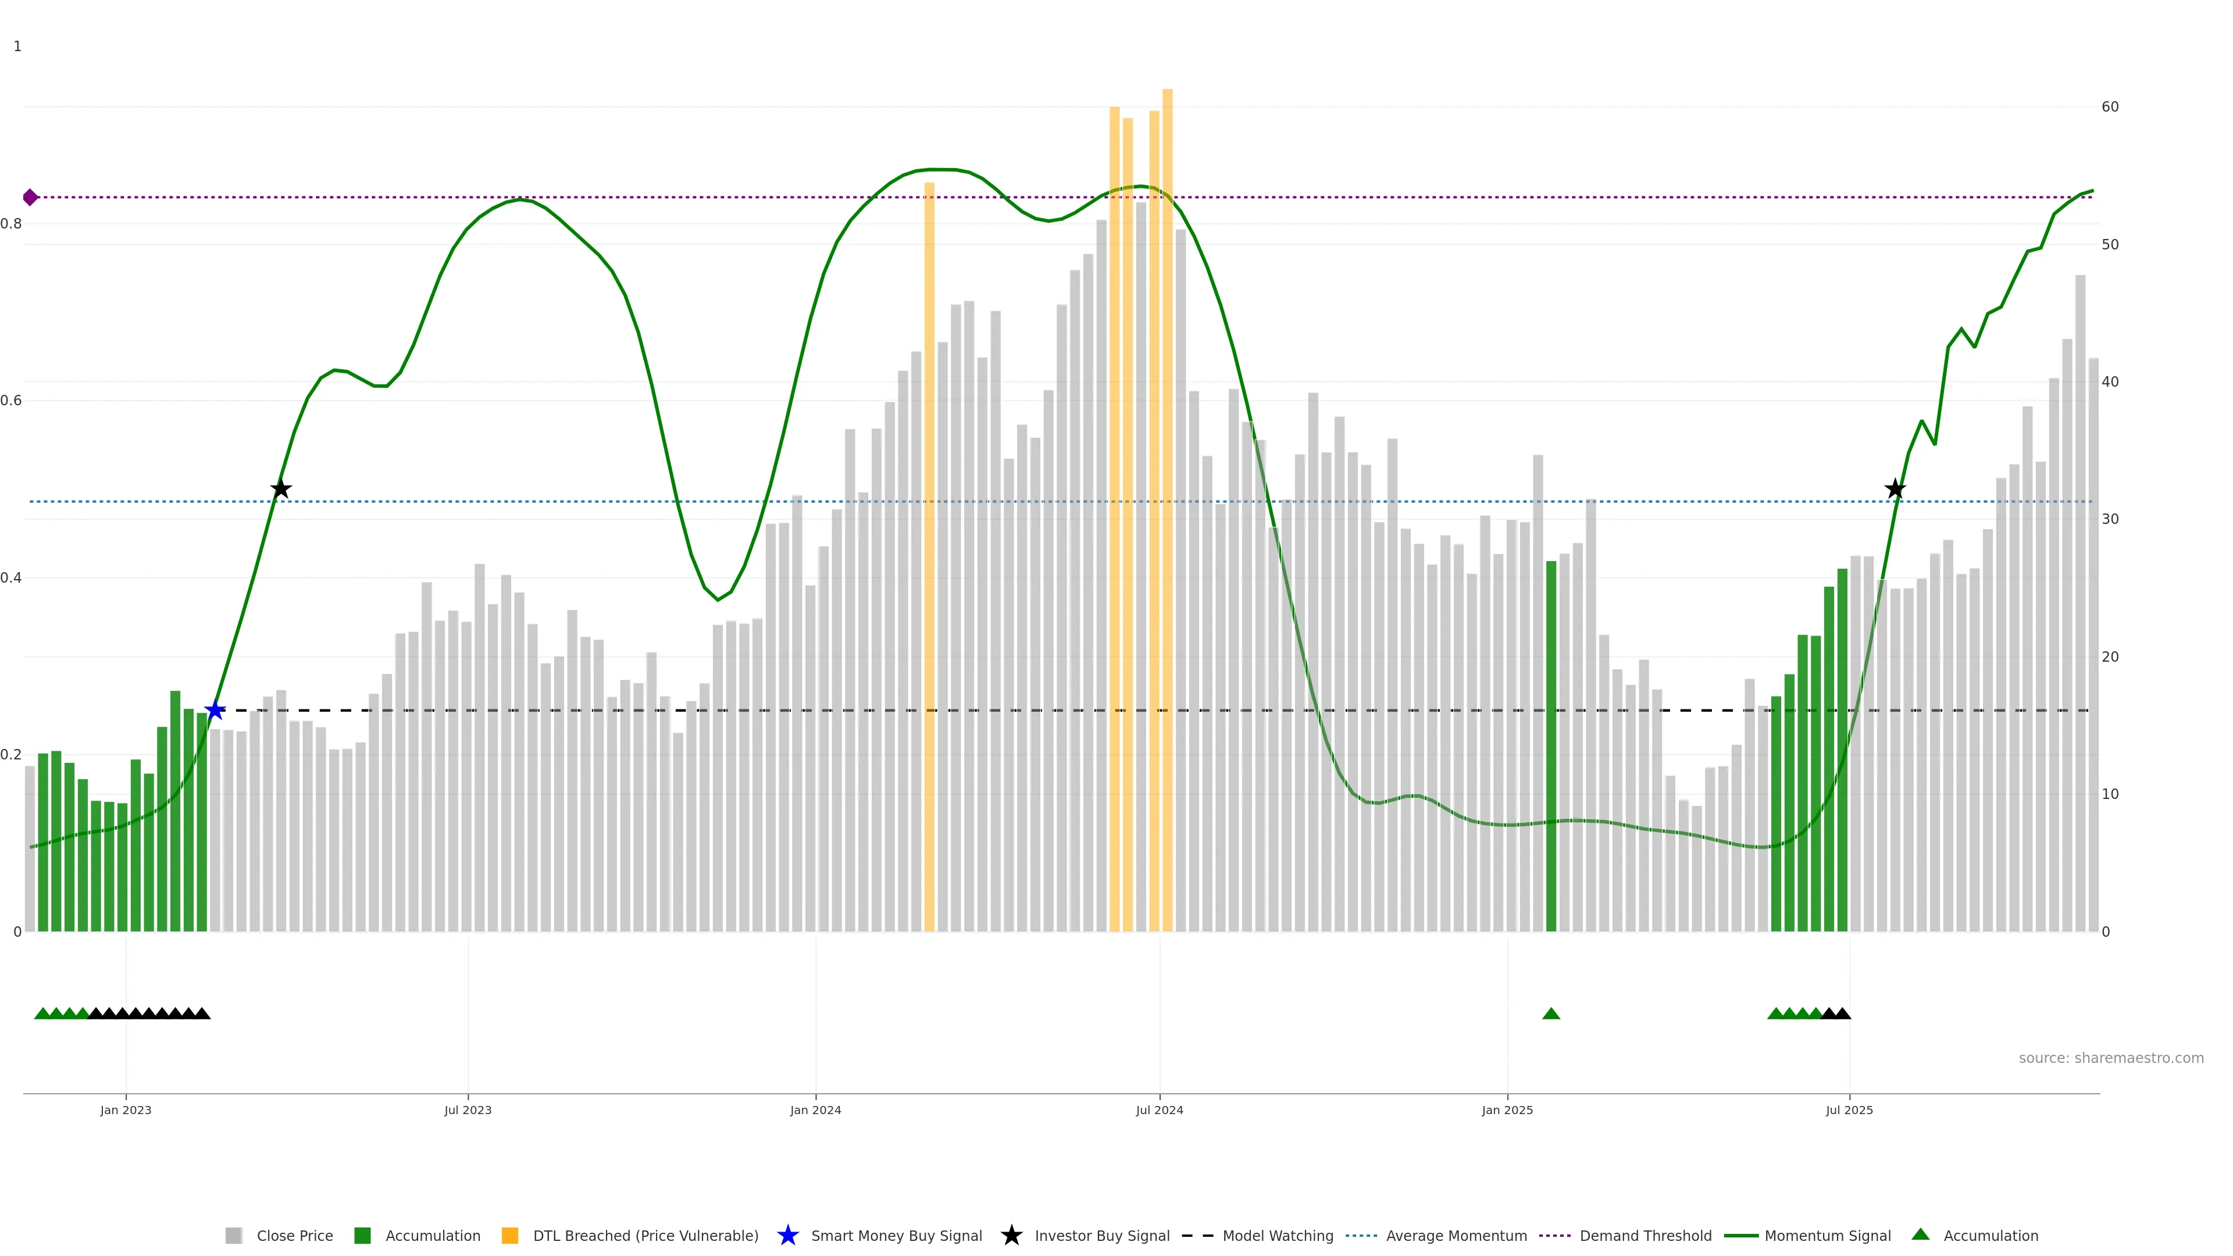The height and width of the screenshot is (1256, 2233).
Task: Click the Jan 2024 x-axis label
Action: click(x=815, y=1109)
